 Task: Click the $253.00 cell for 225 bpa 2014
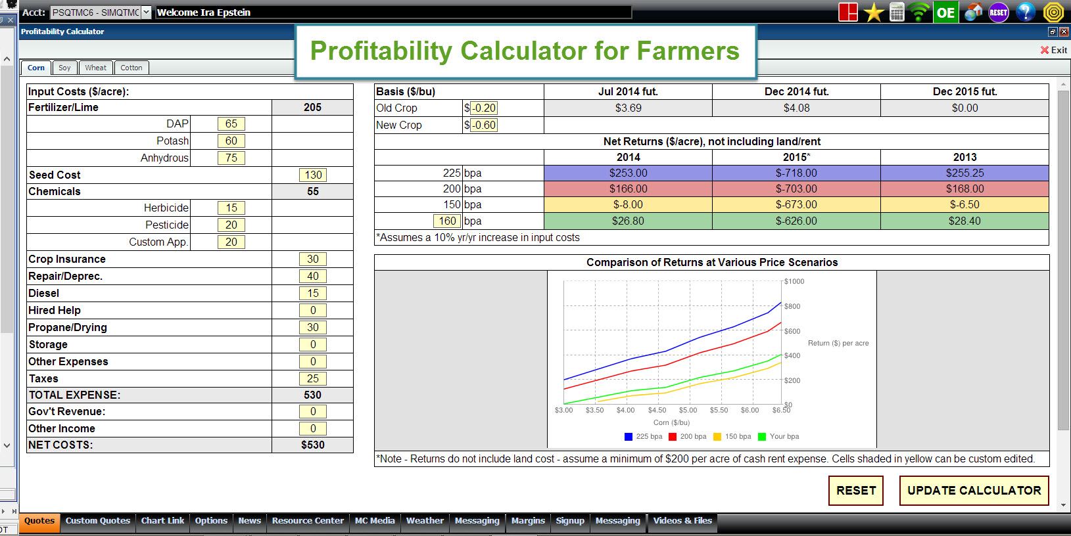[x=628, y=173]
